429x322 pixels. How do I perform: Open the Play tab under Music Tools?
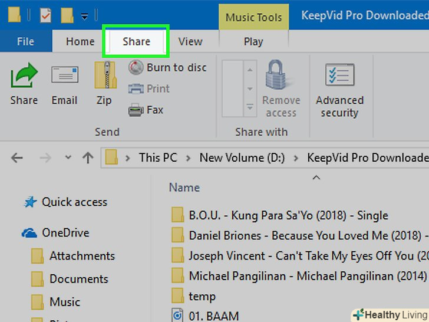(253, 41)
